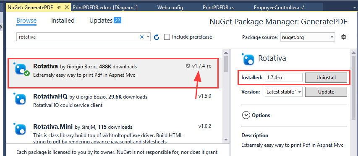Viewport: 358px width, 156px height.
Task: Switch to the Installed tab
Action: coord(63,21)
